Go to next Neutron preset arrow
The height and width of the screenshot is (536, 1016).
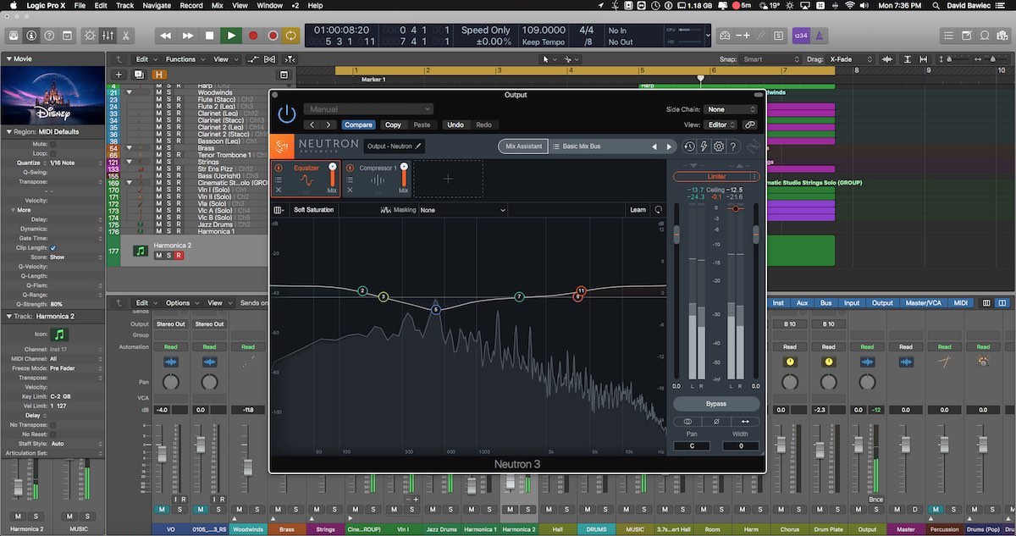(669, 146)
